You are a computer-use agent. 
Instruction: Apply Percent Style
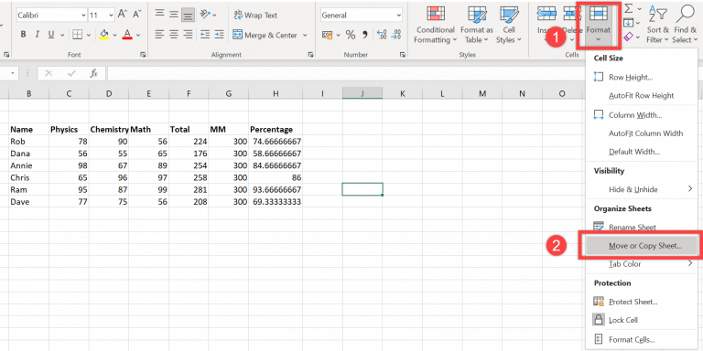(x=351, y=35)
